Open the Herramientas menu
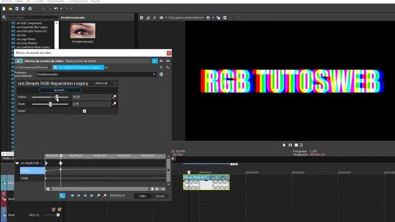The image size is (395, 222). (56, 1)
